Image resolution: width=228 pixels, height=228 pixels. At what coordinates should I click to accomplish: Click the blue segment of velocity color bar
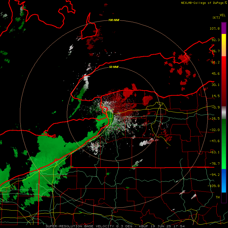(x=224, y=181)
